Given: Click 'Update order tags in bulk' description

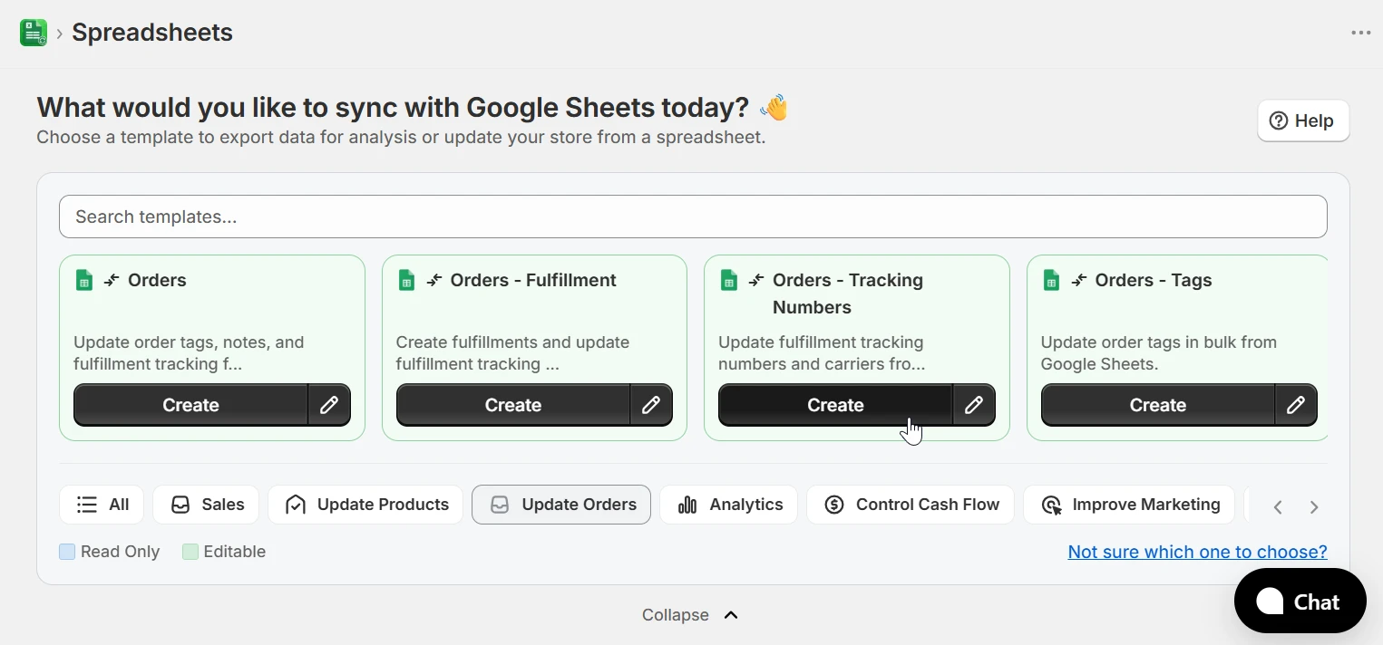Looking at the screenshot, I should click(1159, 353).
